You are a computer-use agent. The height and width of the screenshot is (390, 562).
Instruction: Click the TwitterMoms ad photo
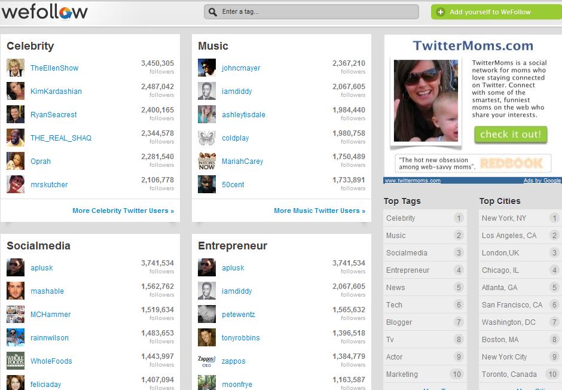tap(426, 100)
